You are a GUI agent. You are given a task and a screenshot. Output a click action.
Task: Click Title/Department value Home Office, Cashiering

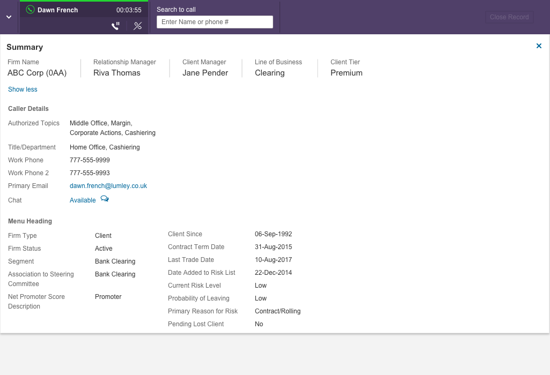105,147
